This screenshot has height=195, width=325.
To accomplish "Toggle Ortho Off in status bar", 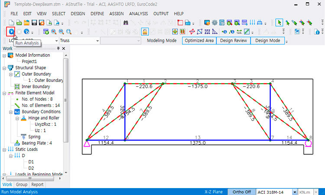I will tap(242, 191).
